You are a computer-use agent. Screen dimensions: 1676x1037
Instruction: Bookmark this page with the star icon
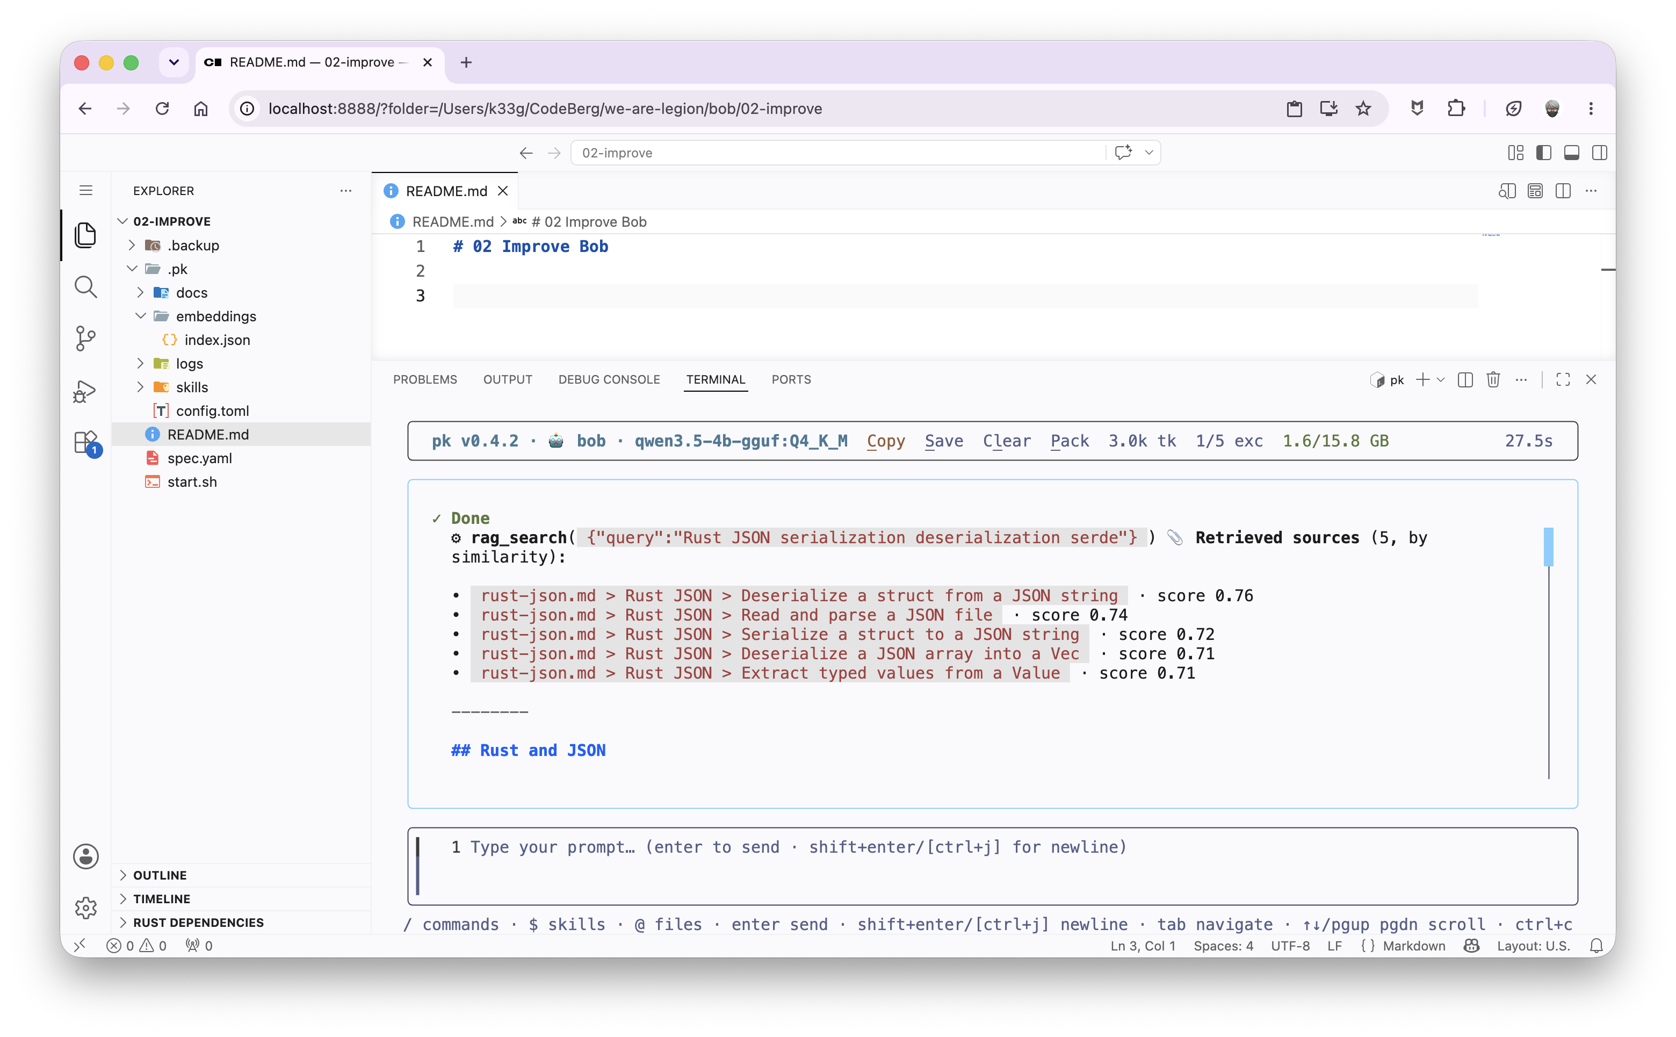coord(1363,109)
